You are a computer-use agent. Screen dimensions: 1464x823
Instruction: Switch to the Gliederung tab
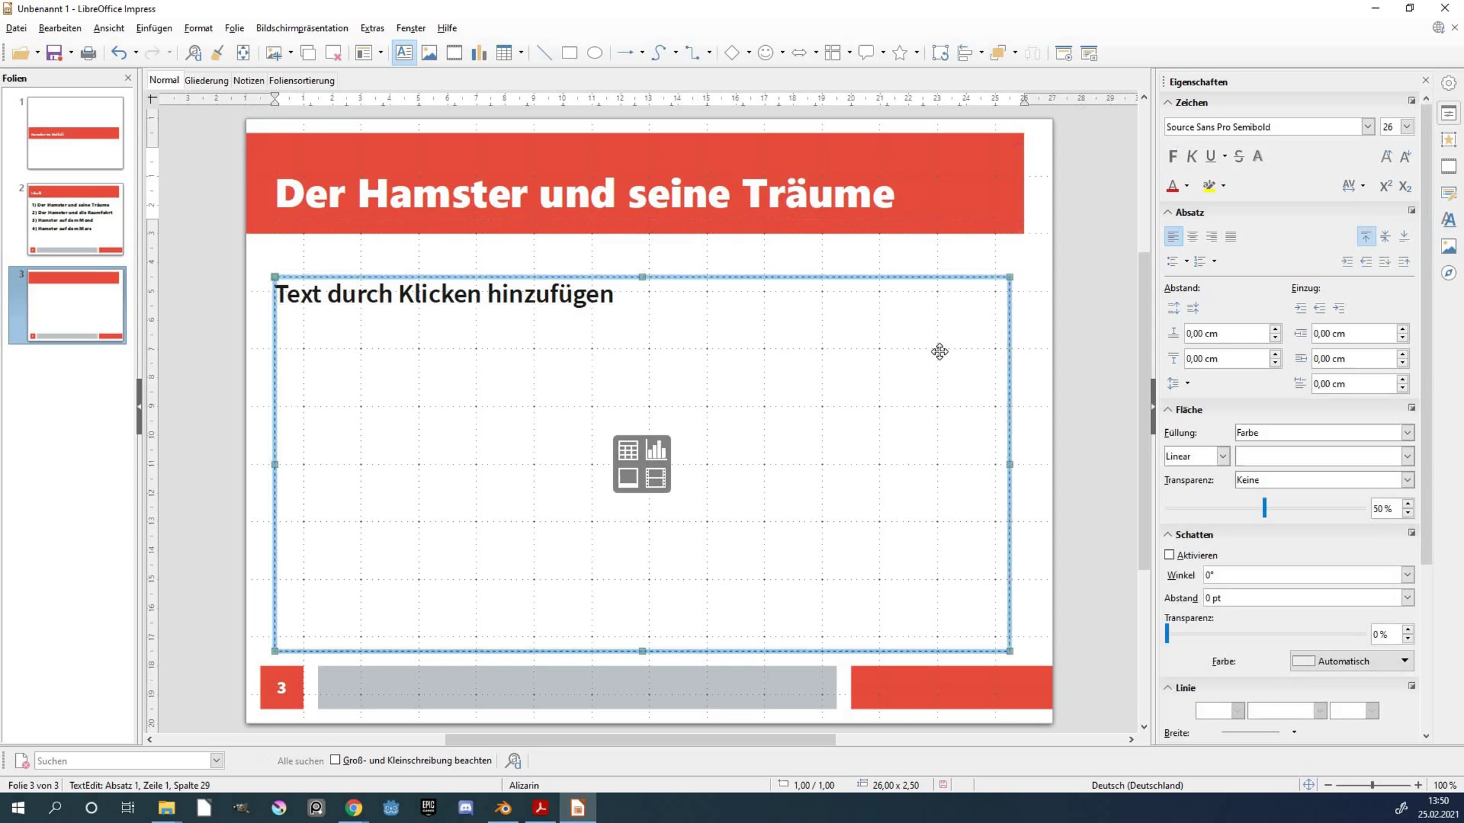point(206,80)
